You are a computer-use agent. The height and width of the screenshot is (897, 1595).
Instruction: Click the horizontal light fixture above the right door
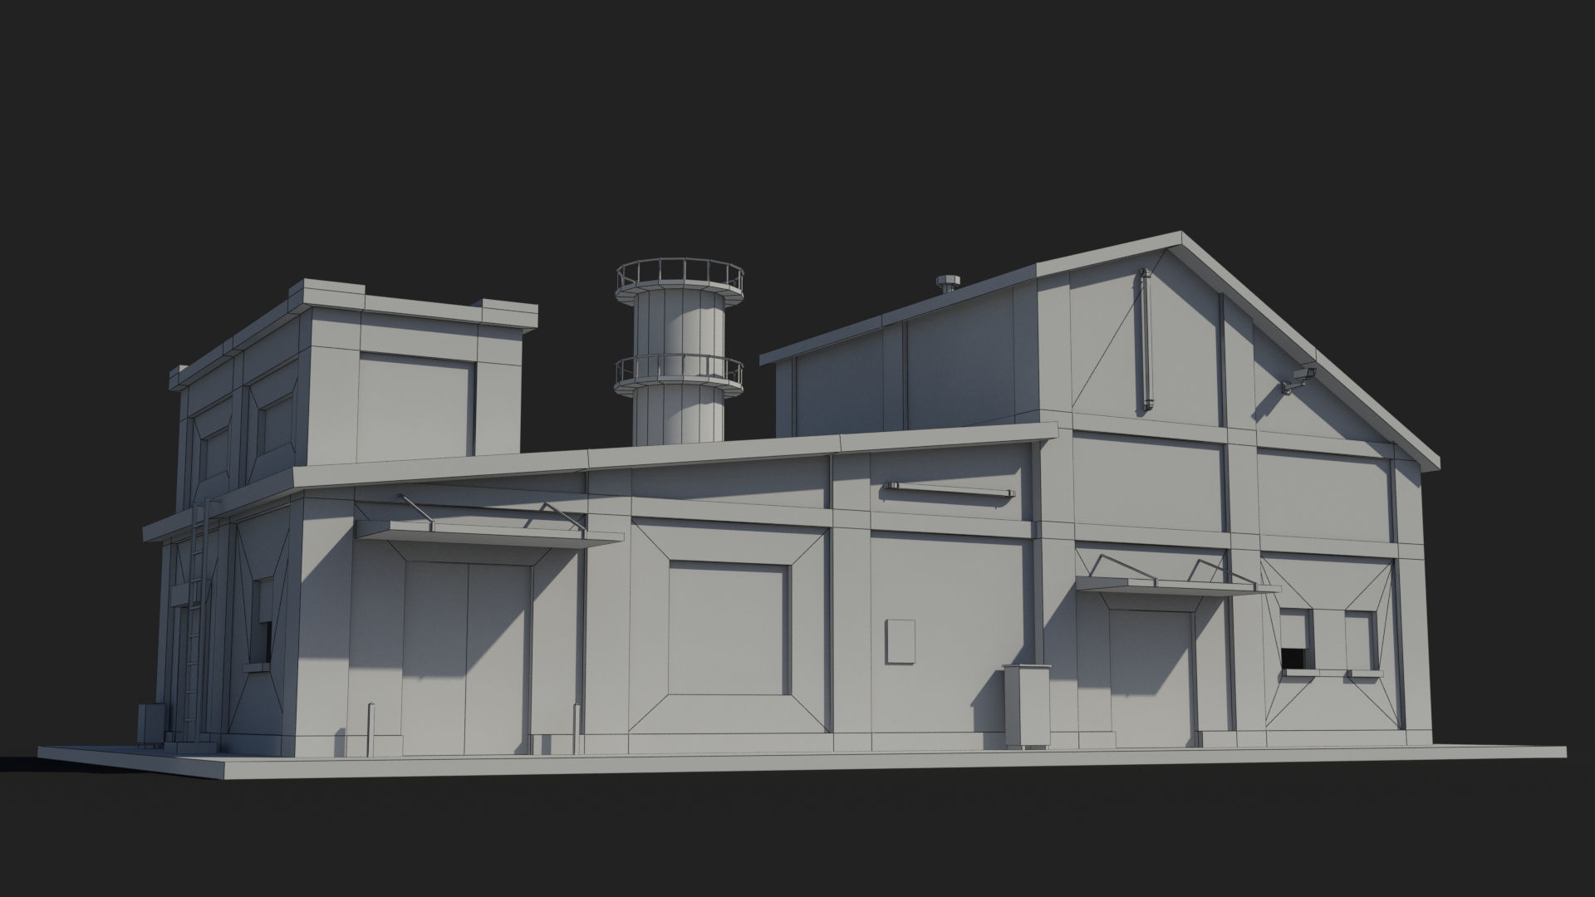(949, 490)
